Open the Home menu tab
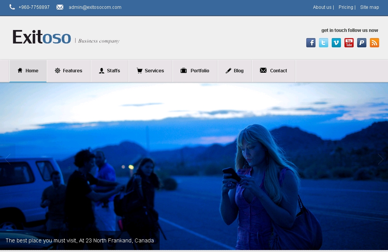This screenshot has height=252, width=388. [x=28, y=71]
